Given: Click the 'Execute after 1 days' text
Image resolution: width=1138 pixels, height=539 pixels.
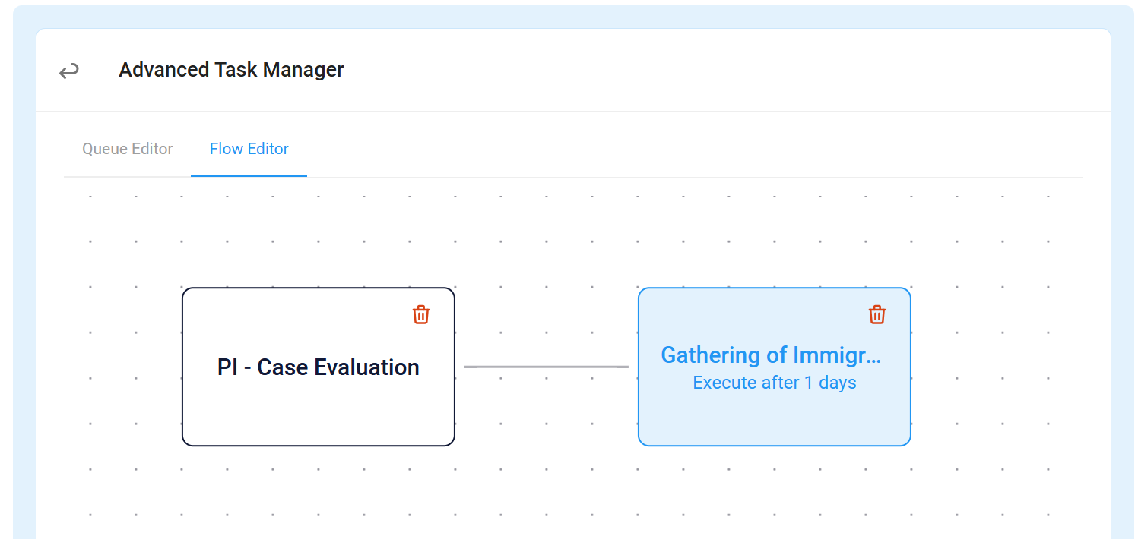Looking at the screenshot, I should coord(775,383).
